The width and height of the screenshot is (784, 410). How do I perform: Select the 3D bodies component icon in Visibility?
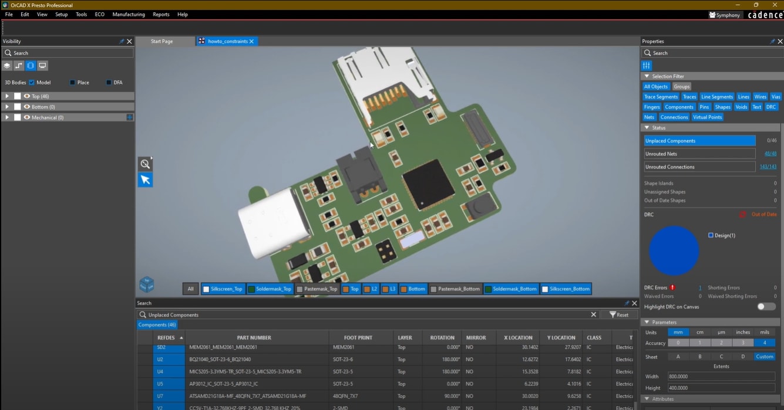click(x=31, y=66)
